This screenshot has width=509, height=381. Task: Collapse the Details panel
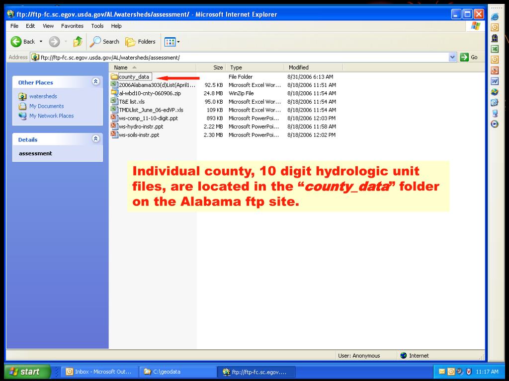pyautogui.click(x=95, y=139)
